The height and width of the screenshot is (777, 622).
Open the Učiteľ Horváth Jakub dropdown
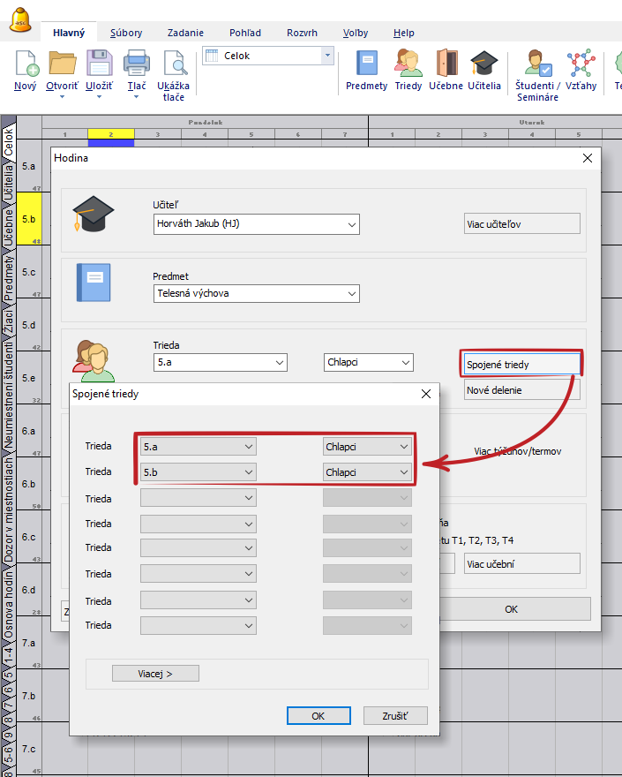[257, 224]
